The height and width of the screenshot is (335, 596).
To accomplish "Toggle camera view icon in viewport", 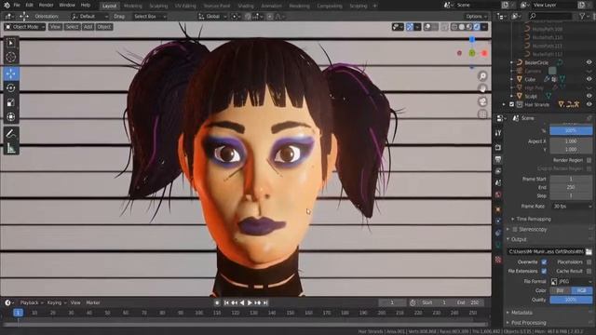I will (x=482, y=101).
